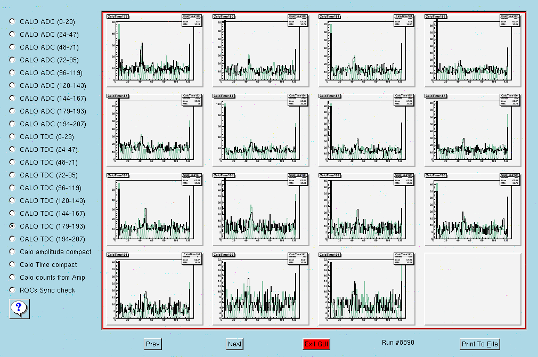The width and height of the screenshot is (538, 357).
Task: Click the CaloTime192 histogram plot
Action: click(260, 289)
